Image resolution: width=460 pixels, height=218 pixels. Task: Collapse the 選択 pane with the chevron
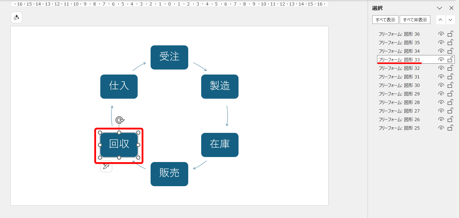pos(439,8)
